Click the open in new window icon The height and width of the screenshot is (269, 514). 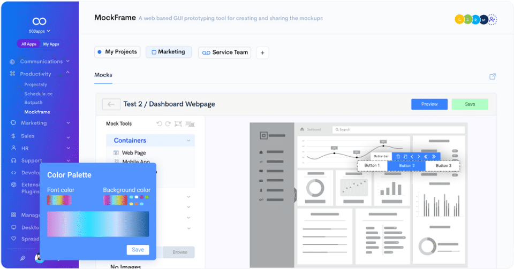pyautogui.click(x=493, y=76)
